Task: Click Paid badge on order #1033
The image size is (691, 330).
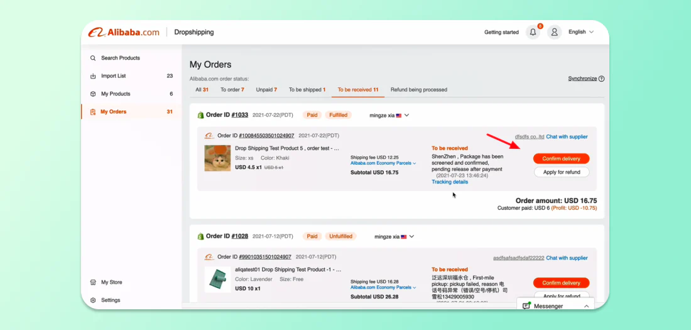Action: [312, 115]
